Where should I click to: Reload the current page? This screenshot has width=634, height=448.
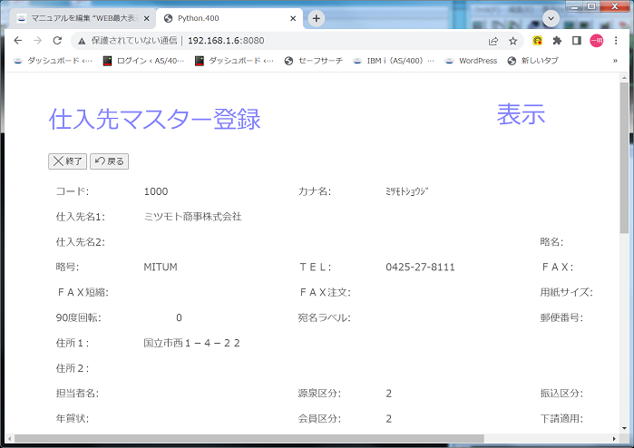tap(57, 41)
